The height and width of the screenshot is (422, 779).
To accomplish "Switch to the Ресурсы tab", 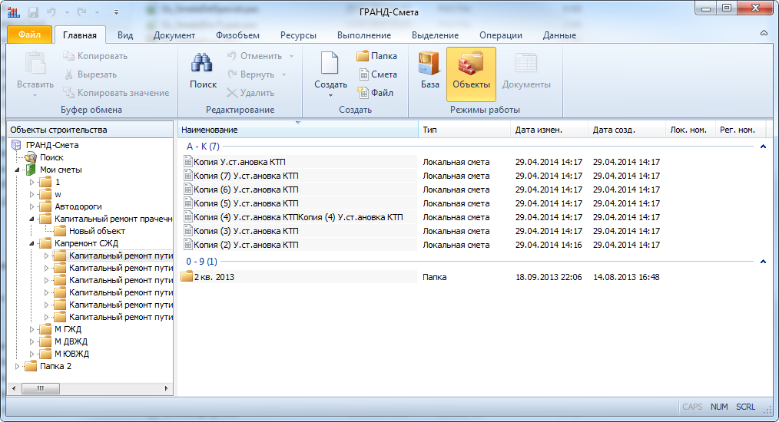I will pyautogui.click(x=298, y=35).
